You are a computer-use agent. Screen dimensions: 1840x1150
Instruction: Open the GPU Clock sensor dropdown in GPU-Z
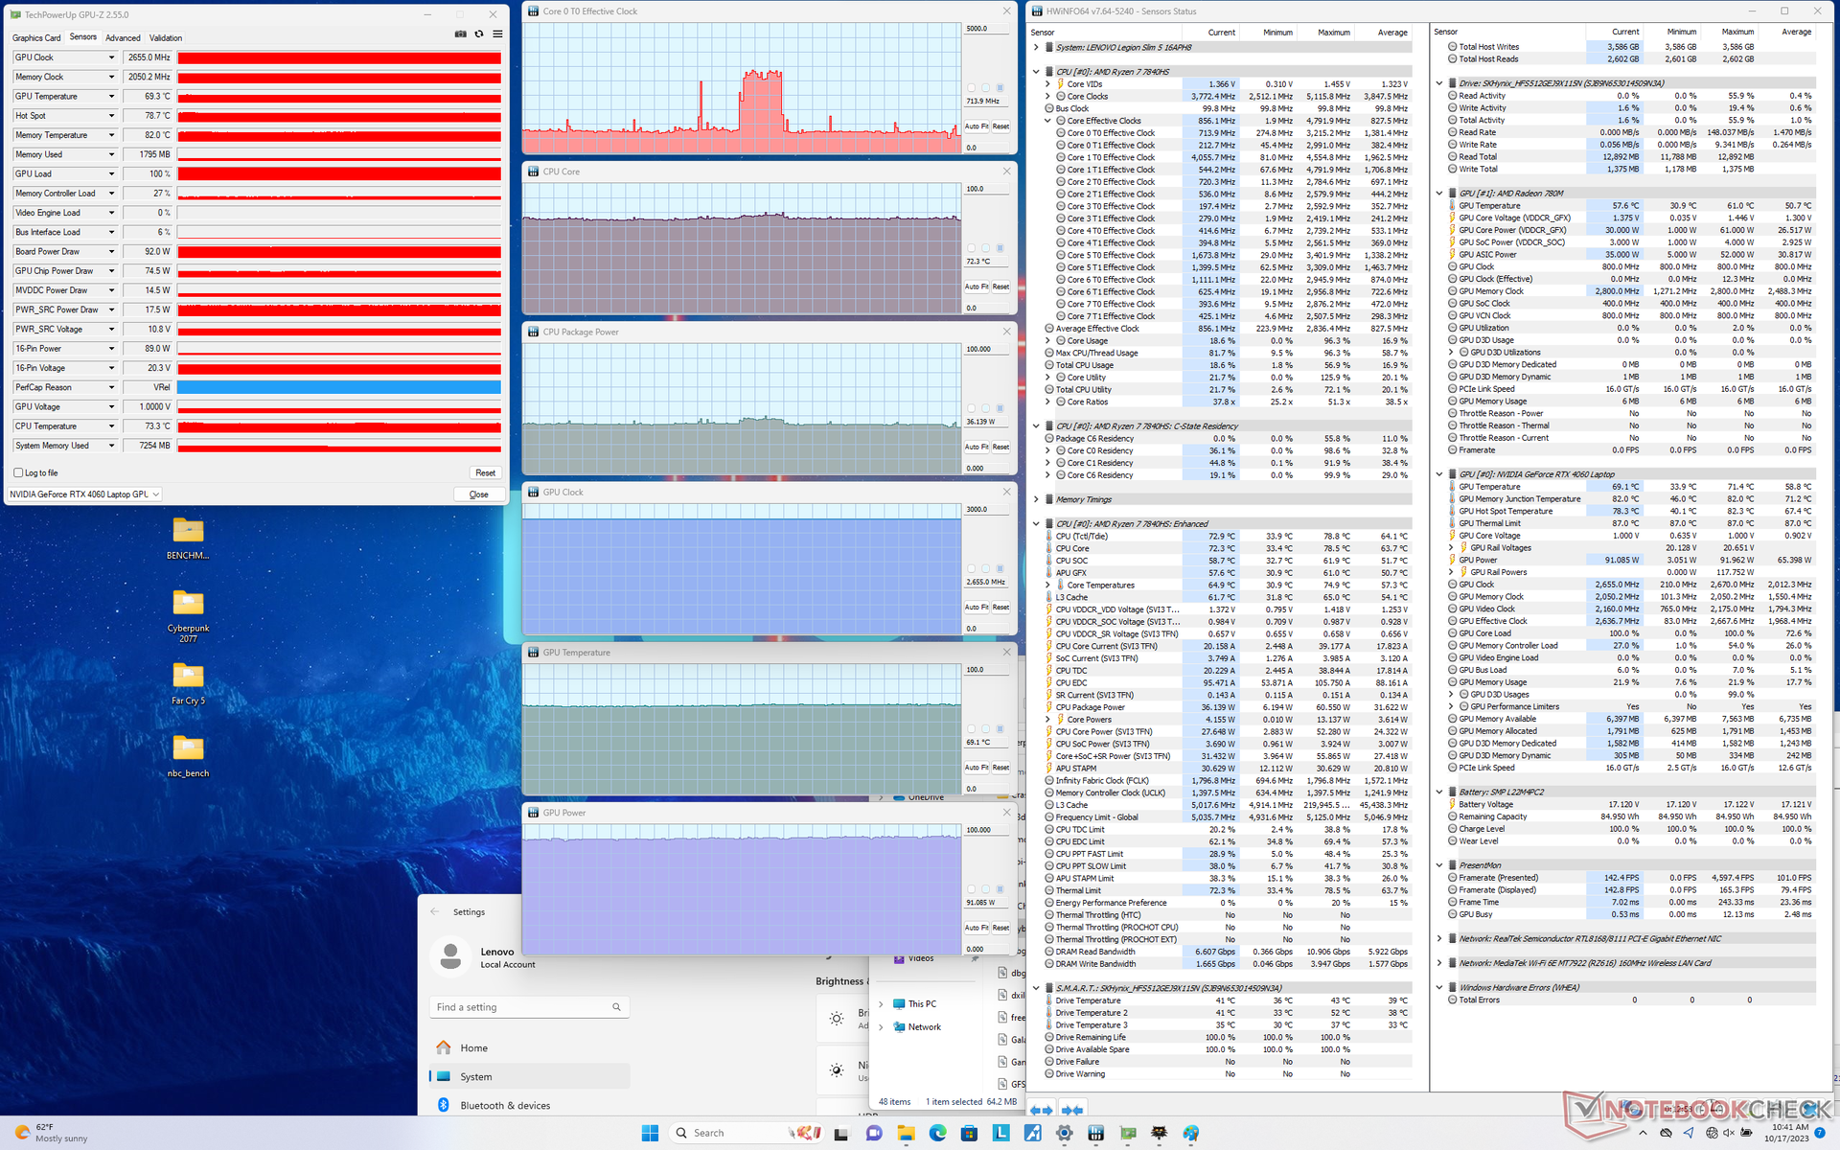pyautogui.click(x=111, y=57)
